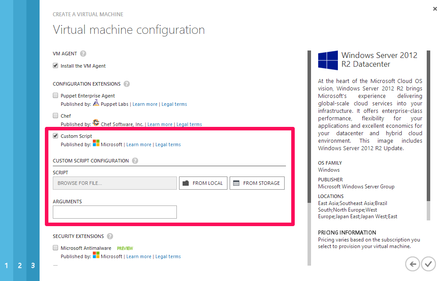Click the From Storage button
This screenshot has width=443, height=281.
tap(257, 183)
